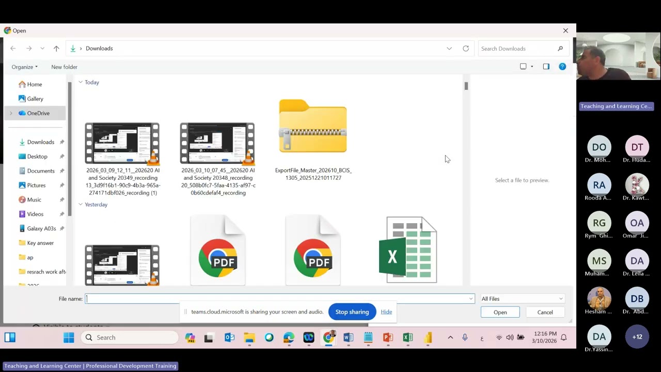Viewport: 661px width, 372px height.
Task: Open Videos from quick access
Action: click(35, 214)
